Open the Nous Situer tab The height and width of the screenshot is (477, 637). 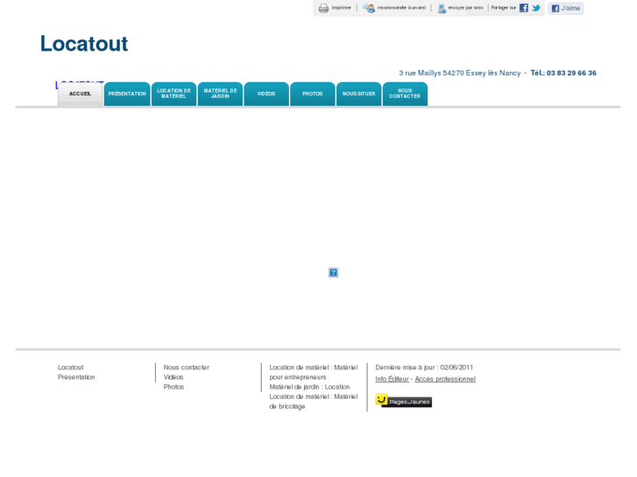[x=358, y=94]
